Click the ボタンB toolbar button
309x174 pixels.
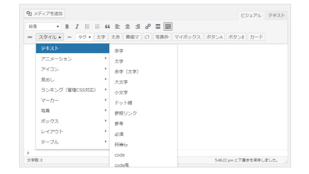[236, 37]
